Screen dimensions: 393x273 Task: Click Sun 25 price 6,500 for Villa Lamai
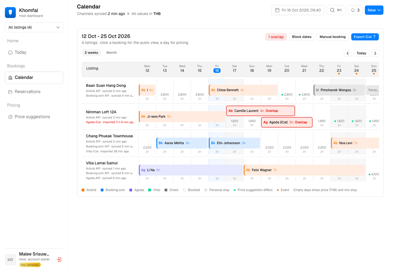tap(375, 174)
